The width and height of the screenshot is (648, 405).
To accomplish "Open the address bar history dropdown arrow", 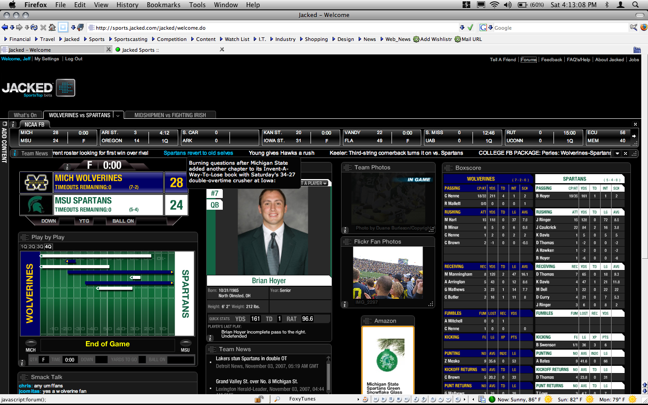I will click(x=462, y=27).
